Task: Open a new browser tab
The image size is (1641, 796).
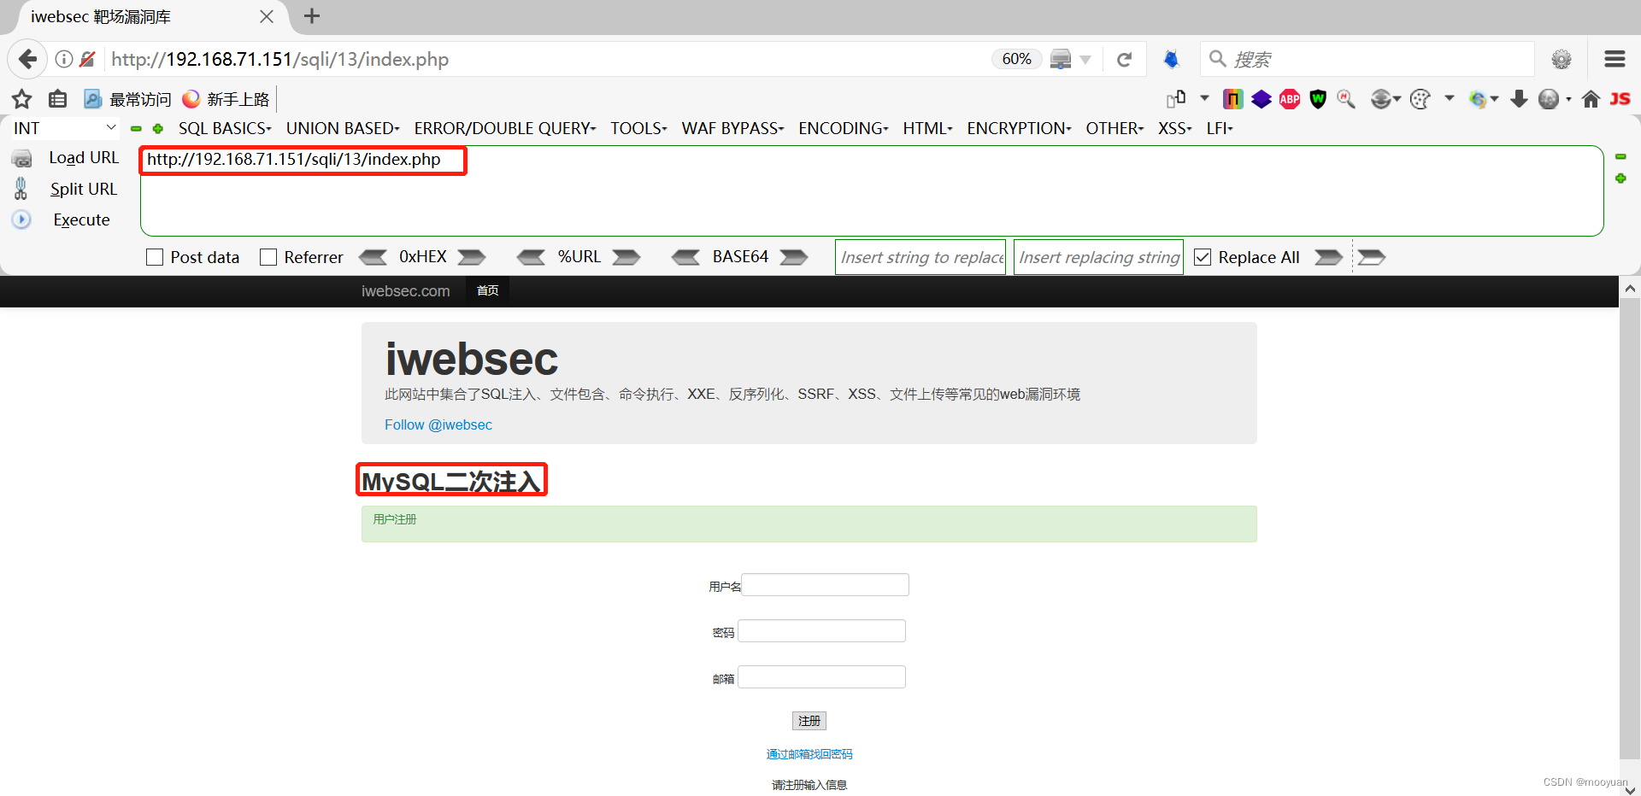Action: pyautogui.click(x=312, y=16)
